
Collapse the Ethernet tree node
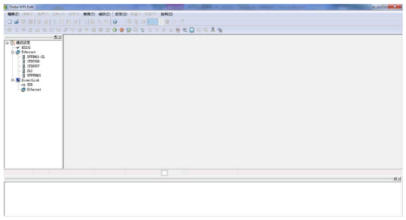tap(12, 52)
